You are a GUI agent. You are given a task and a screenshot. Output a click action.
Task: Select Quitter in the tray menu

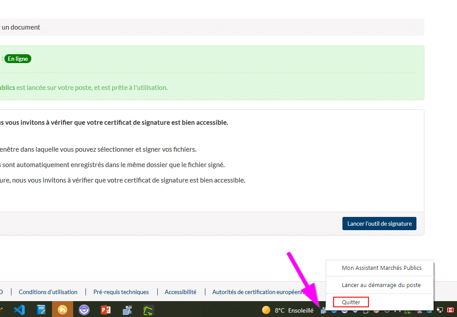pyautogui.click(x=351, y=302)
